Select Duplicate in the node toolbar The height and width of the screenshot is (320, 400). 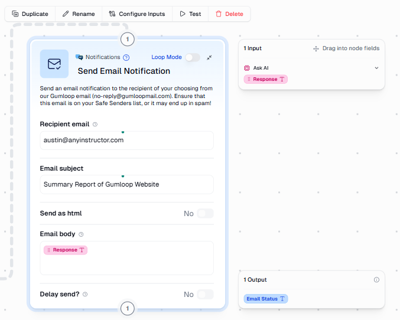pos(30,14)
